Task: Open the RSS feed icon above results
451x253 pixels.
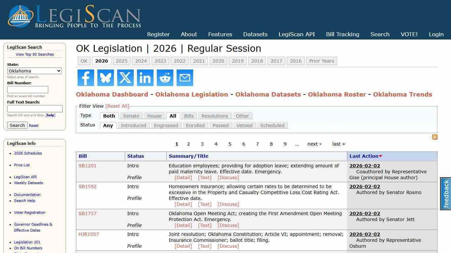Action: (x=435, y=137)
